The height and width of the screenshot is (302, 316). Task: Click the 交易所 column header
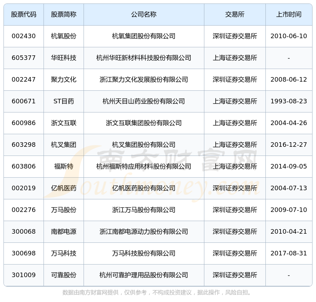click(235, 14)
